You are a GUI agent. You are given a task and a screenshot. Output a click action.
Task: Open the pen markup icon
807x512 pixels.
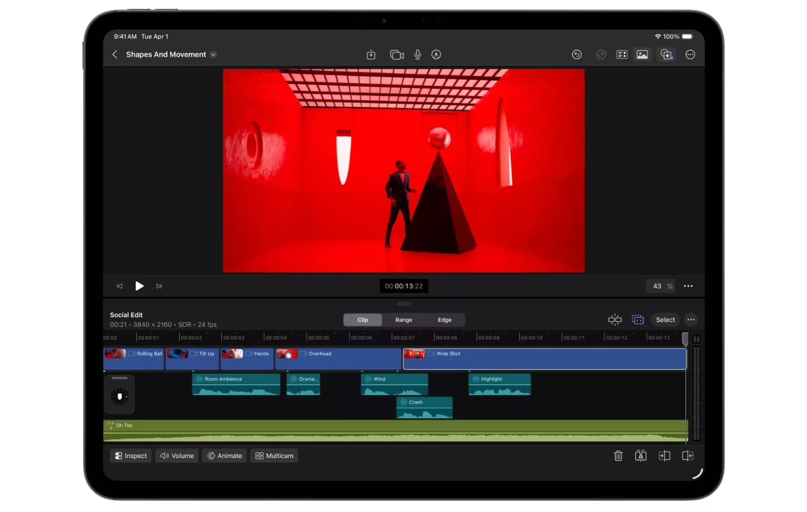(x=436, y=54)
